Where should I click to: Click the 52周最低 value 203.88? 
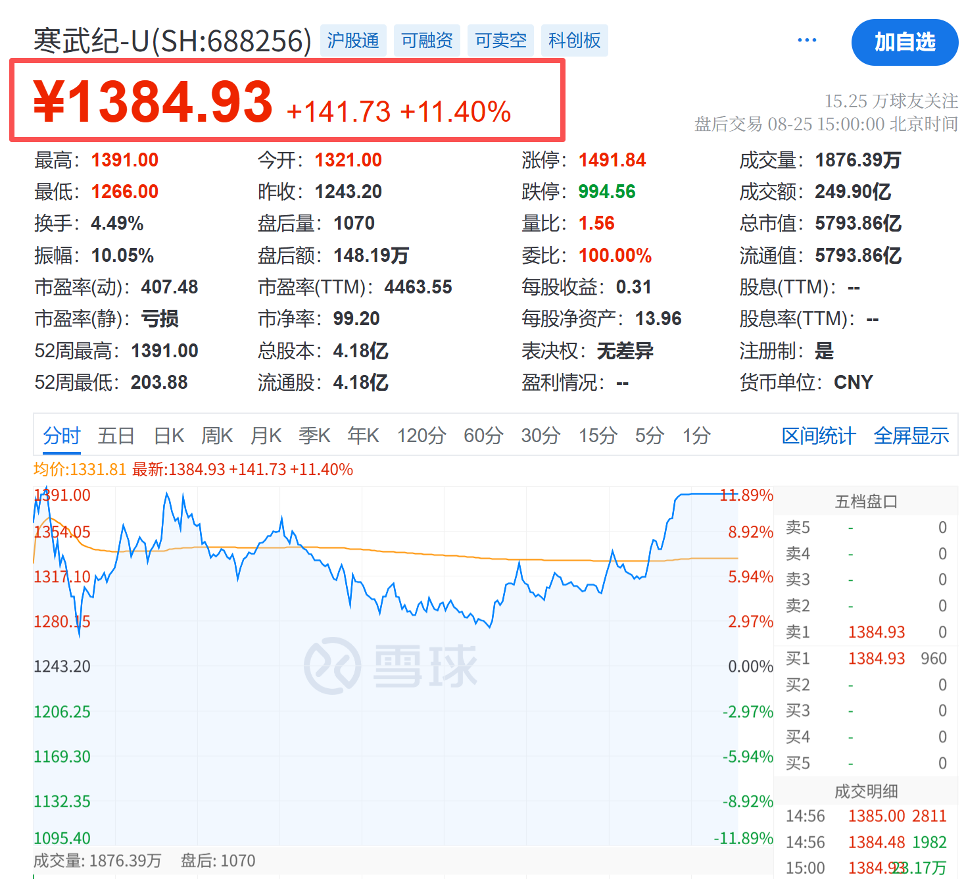[x=159, y=382]
